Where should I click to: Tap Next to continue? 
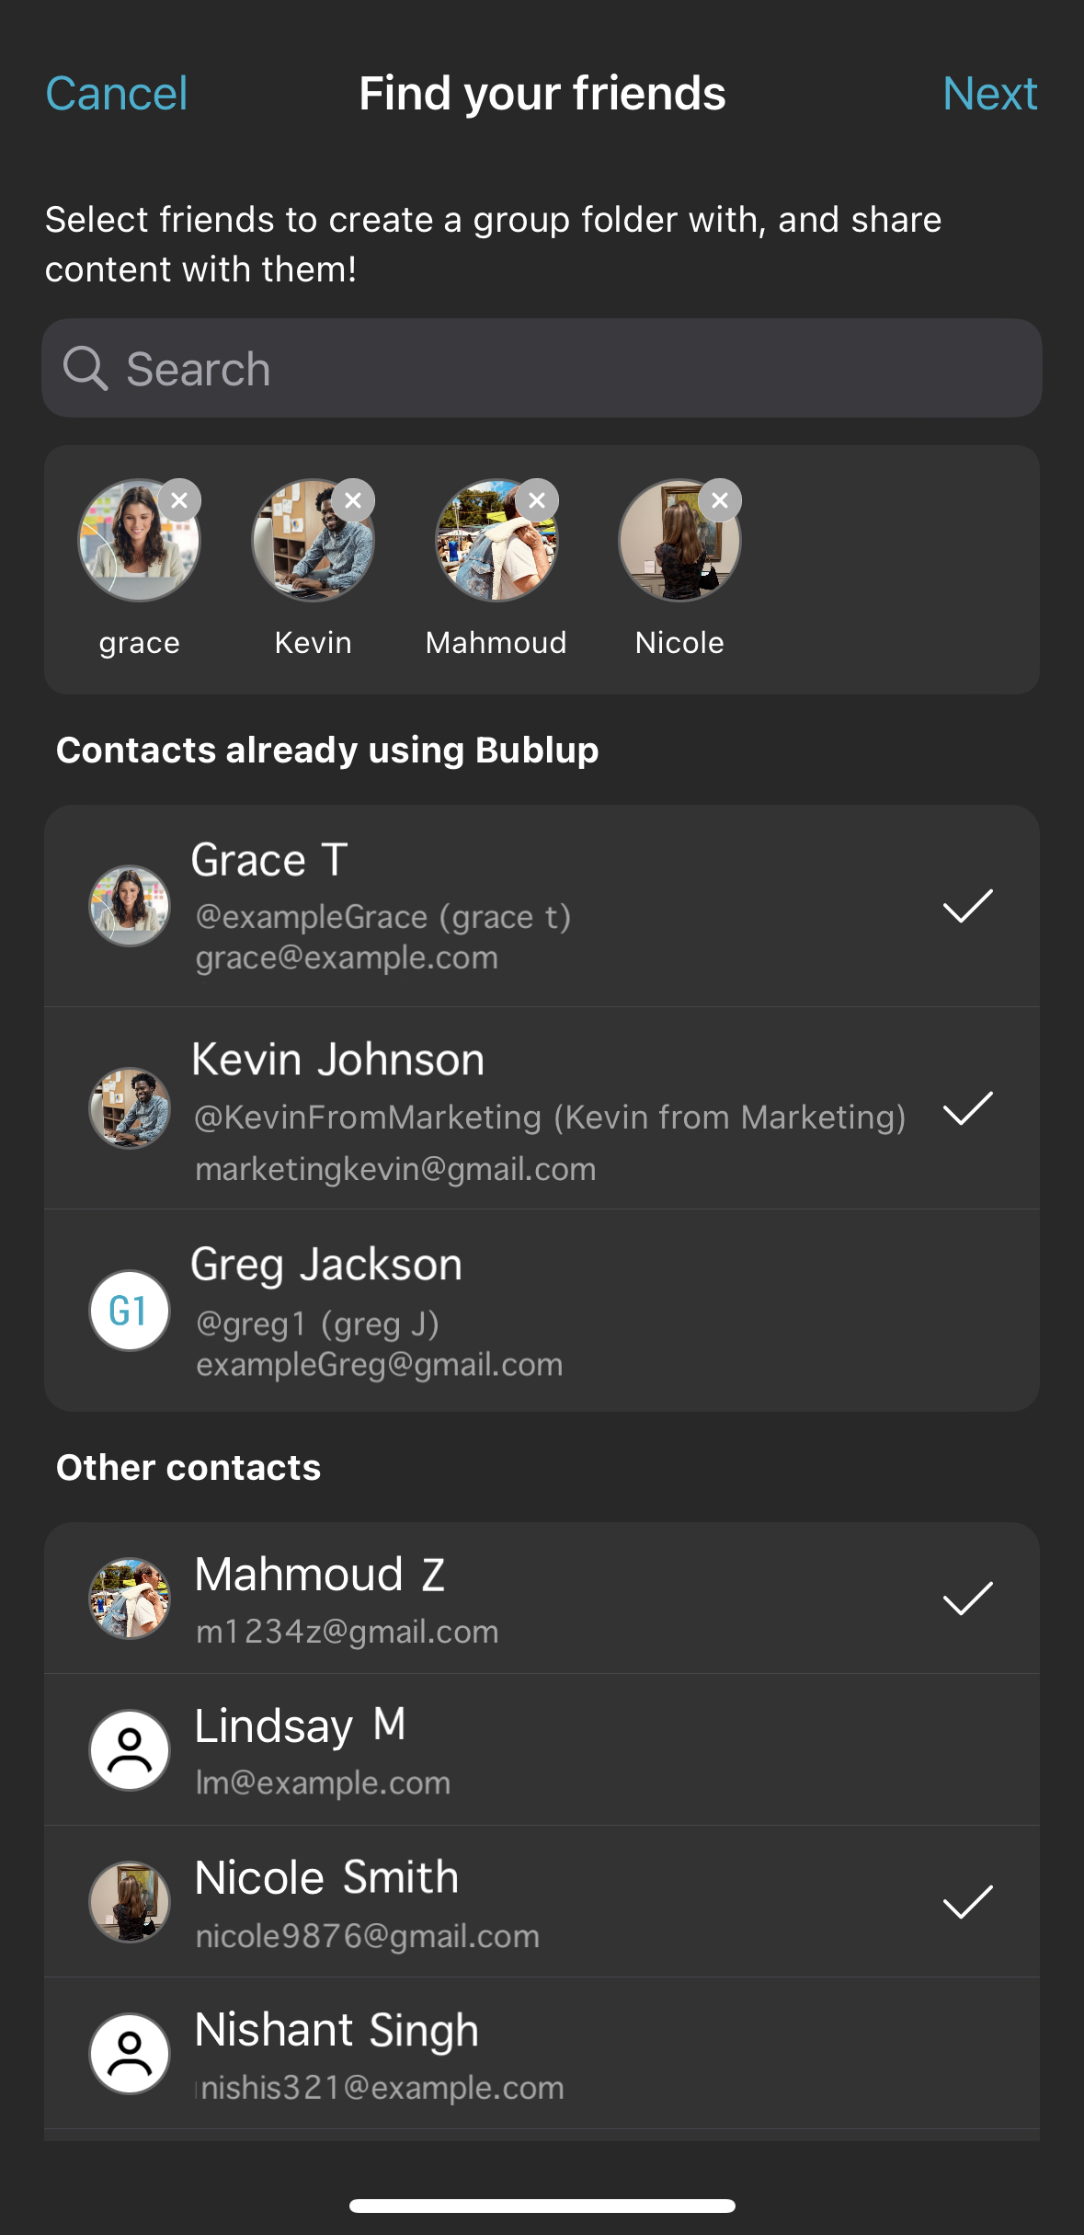pos(989,94)
